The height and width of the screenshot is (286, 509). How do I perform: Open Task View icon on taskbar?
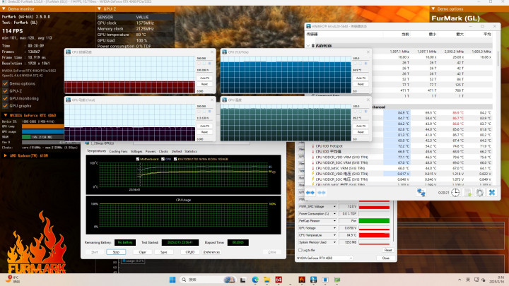pyautogui.click(x=242, y=280)
